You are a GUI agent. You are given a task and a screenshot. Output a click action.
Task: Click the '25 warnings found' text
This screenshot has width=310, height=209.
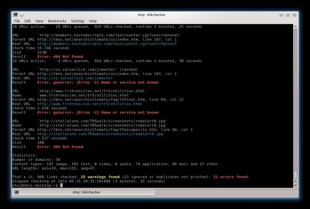[100, 177]
